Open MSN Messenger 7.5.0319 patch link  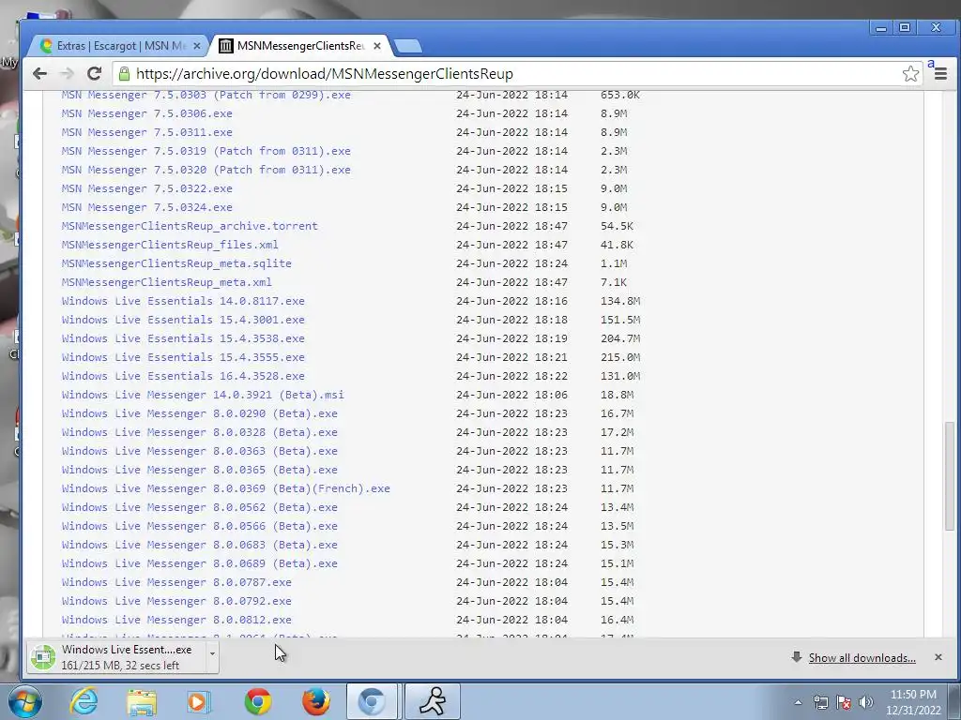pyautogui.click(x=206, y=151)
